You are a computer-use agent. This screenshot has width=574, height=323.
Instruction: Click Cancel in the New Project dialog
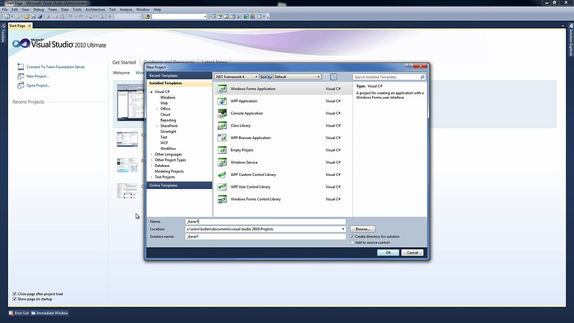413,253
